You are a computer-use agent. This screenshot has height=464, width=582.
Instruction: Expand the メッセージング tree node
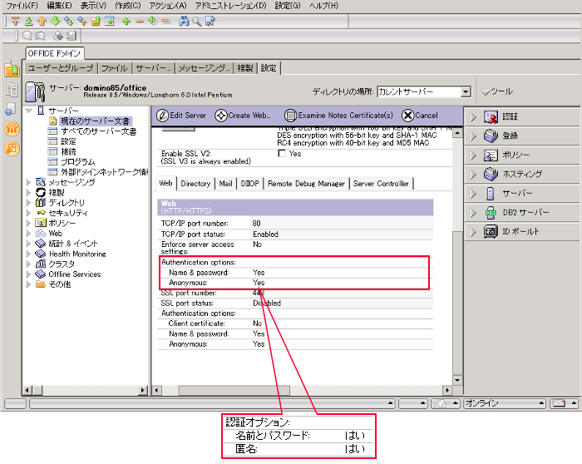click(x=29, y=182)
